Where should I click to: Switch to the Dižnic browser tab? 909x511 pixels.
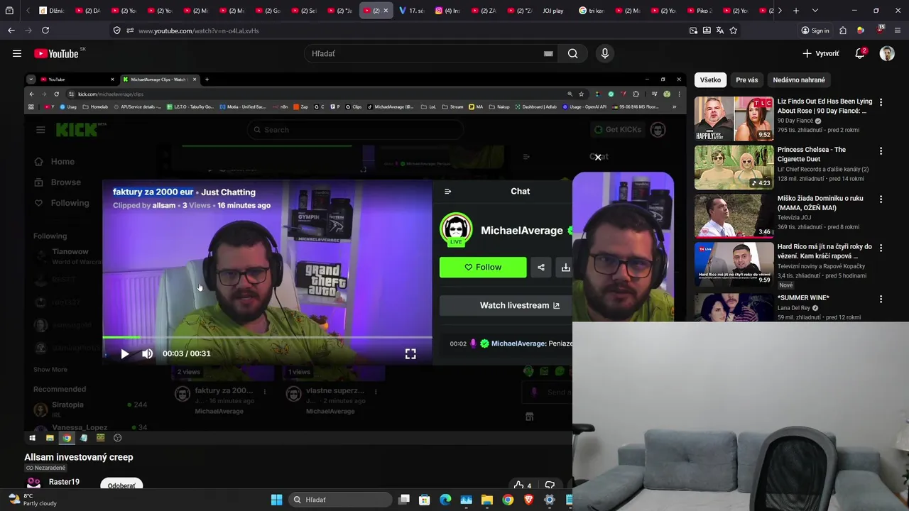[x=53, y=11]
